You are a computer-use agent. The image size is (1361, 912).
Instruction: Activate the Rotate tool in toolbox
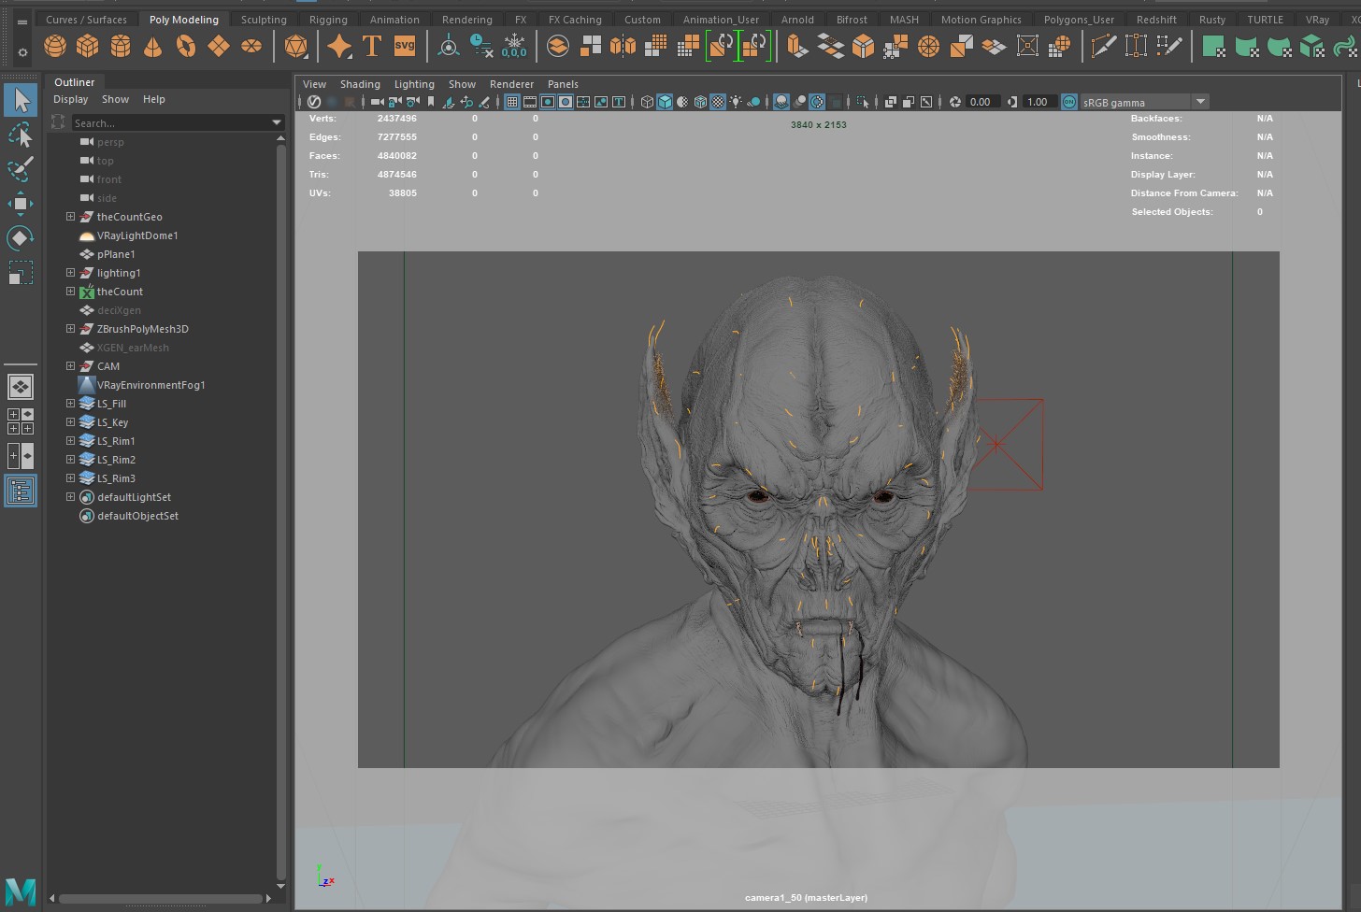[21, 238]
